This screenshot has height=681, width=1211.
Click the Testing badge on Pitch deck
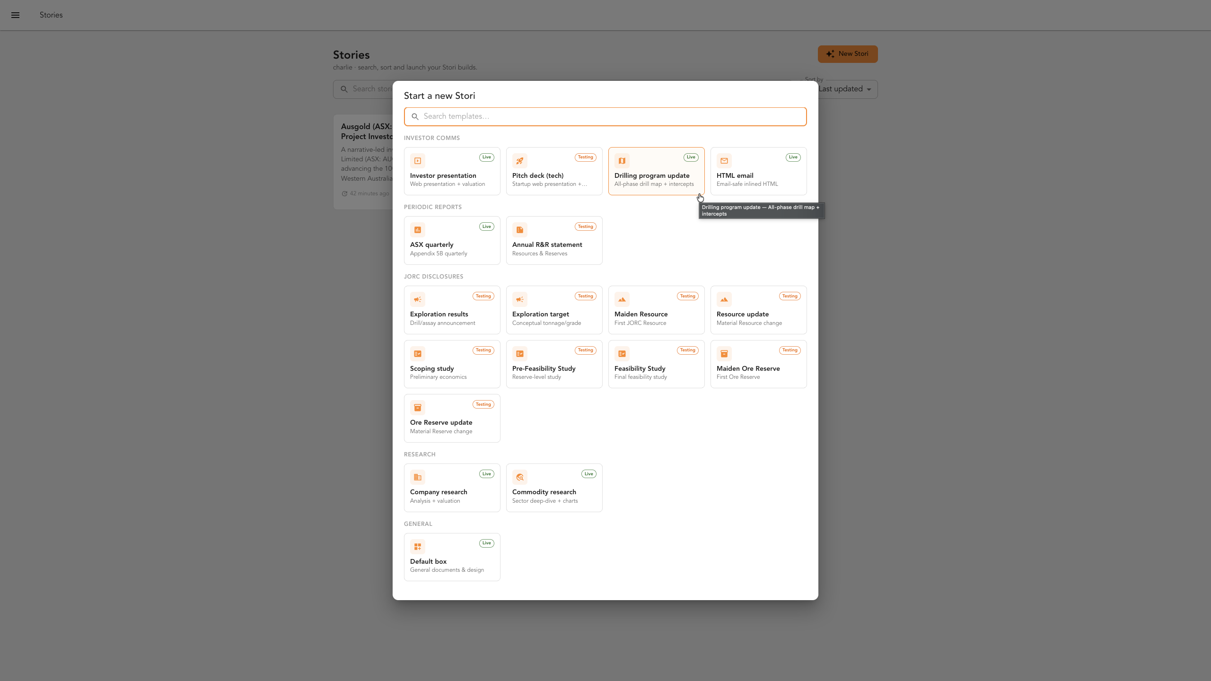[586, 157]
